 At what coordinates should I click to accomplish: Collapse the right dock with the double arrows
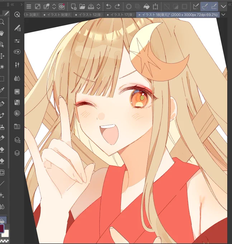click(230, 5)
